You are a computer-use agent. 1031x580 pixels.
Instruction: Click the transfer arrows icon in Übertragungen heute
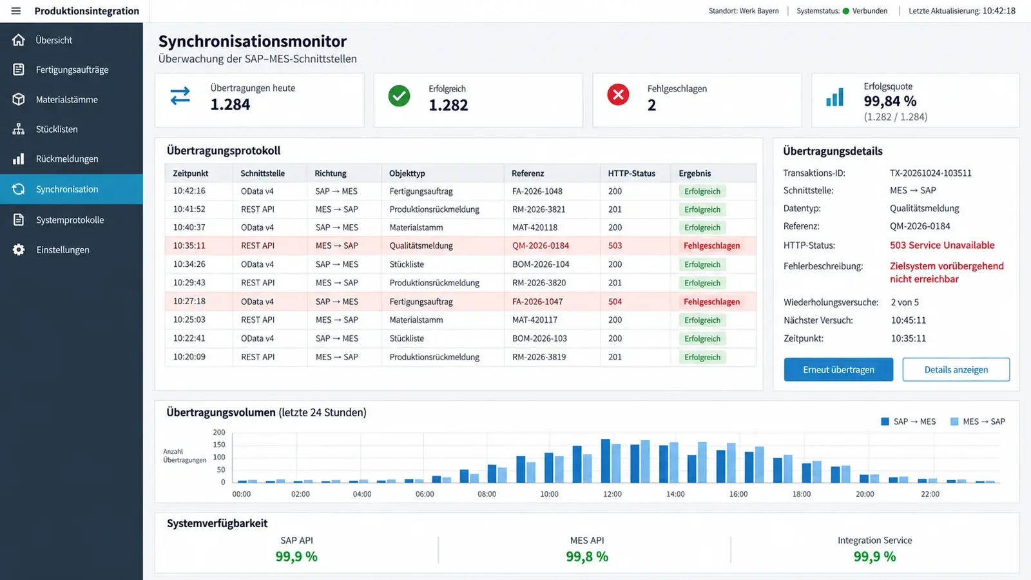(180, 96)
